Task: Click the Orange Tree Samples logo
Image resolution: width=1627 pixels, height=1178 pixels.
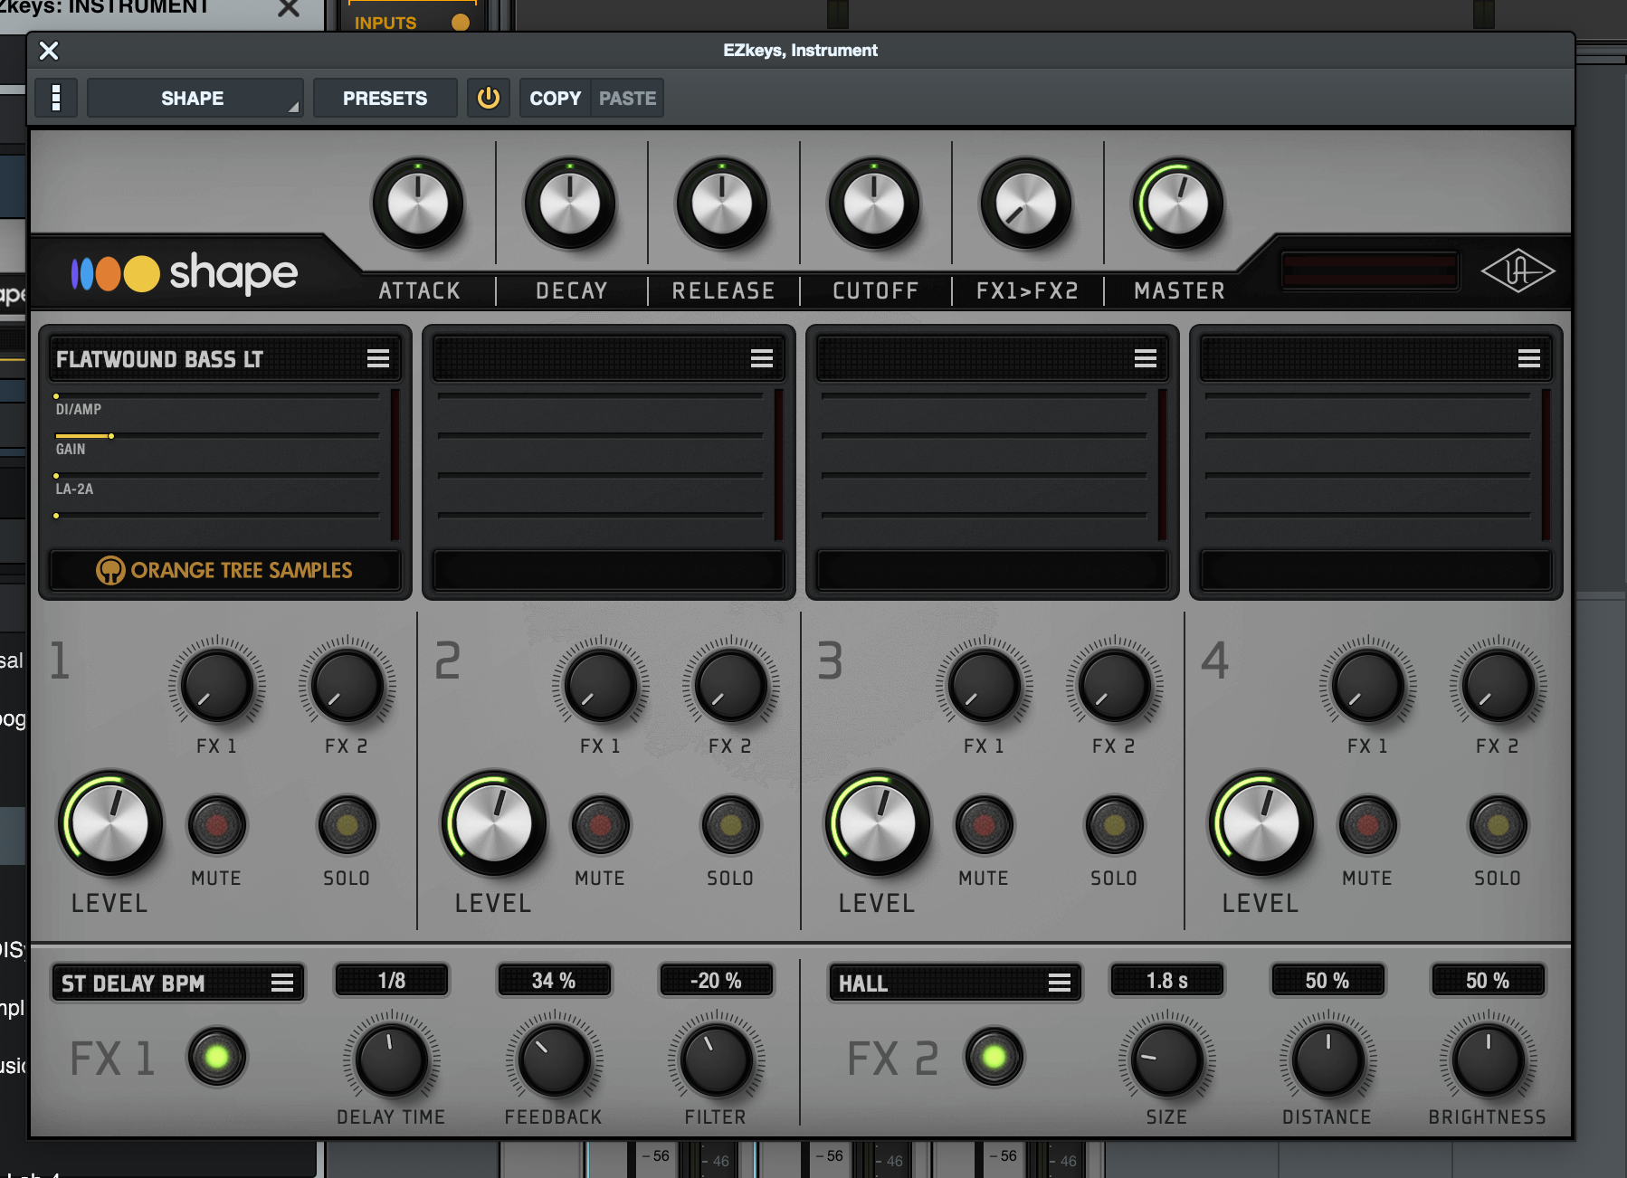Action: tap(224, 570)
